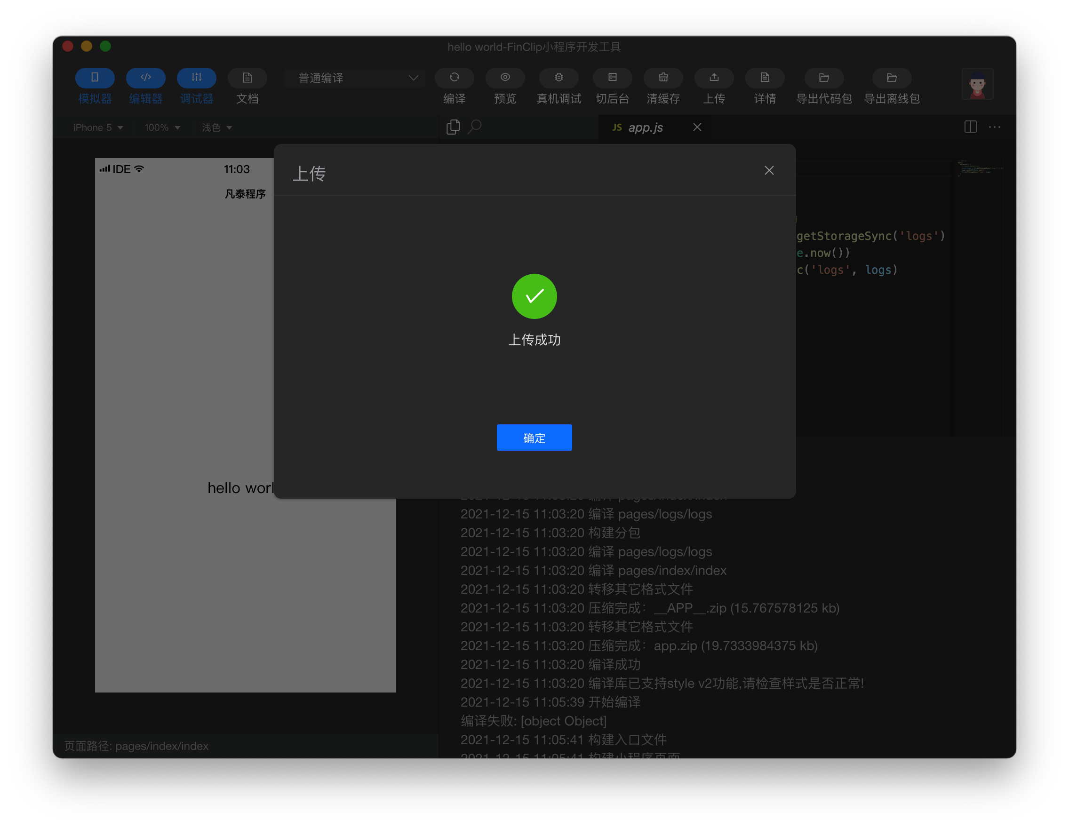Close the 上传 dialog with X
This screenshot has width=1069, height=828.
click(769, 170)
